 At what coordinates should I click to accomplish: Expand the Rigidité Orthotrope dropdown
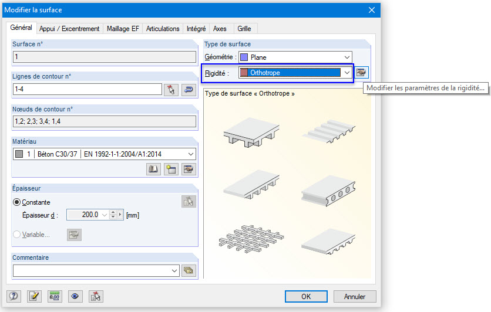coord(347,73)
